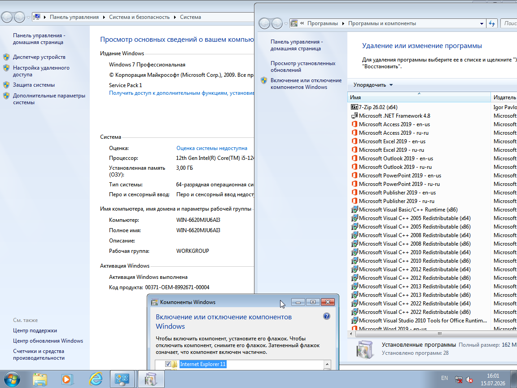Expand breadcrumb arrow after Система и безопасность
This screenshot has height=388, width=517.
click(x=175, y=17)
